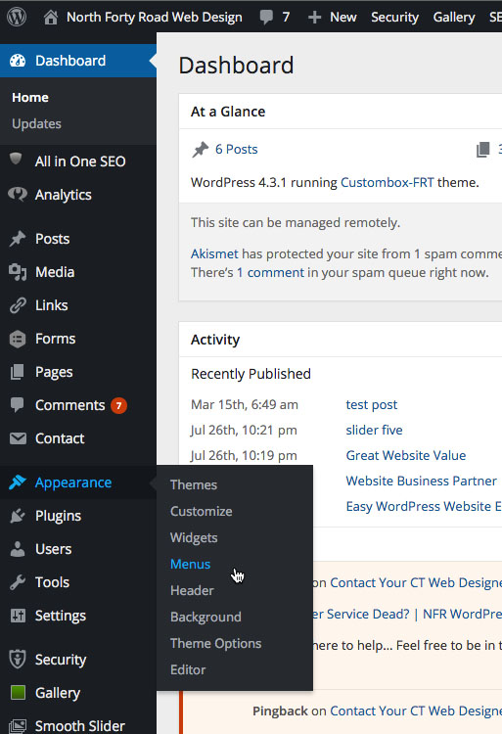This screenshot has width=502, height=734.
Task: Open Background in Appearance submenu
Action: (205, 617)
